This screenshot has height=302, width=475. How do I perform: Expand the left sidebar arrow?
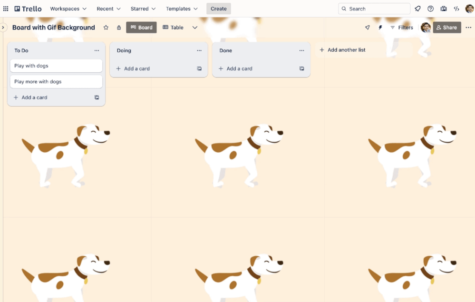[3, 28]
